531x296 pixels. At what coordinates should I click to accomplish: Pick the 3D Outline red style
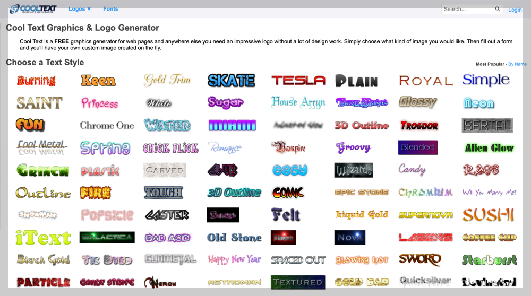coord(362,126)
